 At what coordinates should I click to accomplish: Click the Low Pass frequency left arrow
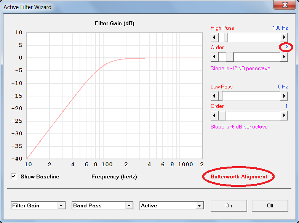[214, 96]
